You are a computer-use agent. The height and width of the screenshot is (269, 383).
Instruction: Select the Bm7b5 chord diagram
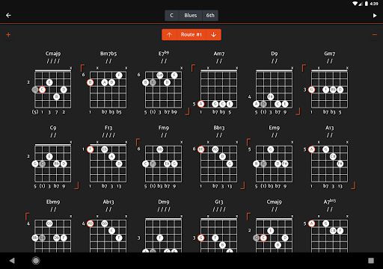(108, 89)
